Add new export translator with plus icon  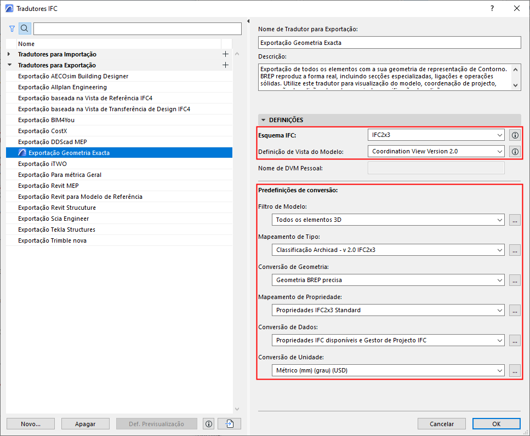pos(225,65)
